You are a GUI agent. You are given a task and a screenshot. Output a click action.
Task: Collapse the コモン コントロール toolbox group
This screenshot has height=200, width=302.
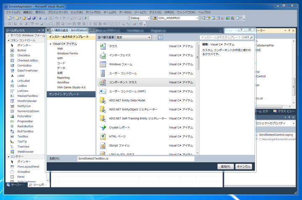tap(8, 41)
